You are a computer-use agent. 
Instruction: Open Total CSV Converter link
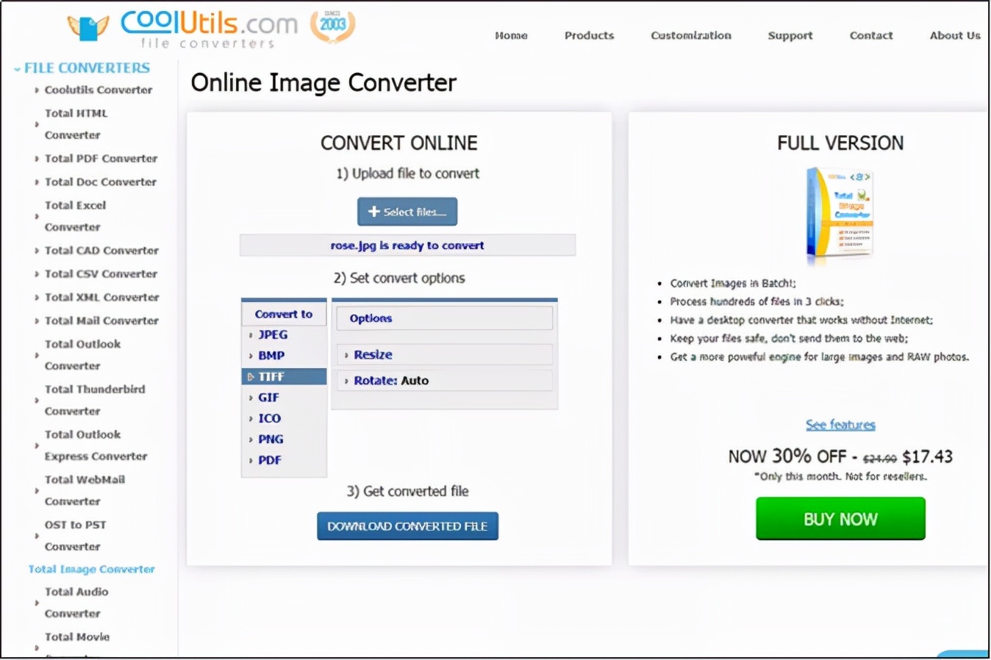101,273
